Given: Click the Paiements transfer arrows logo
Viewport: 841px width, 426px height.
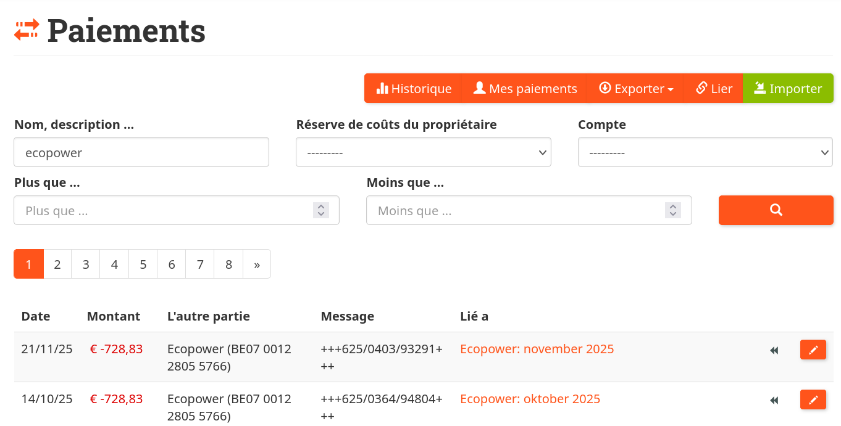Looking at the screenshot, I should pyautogui.click(x=25, y=28).
